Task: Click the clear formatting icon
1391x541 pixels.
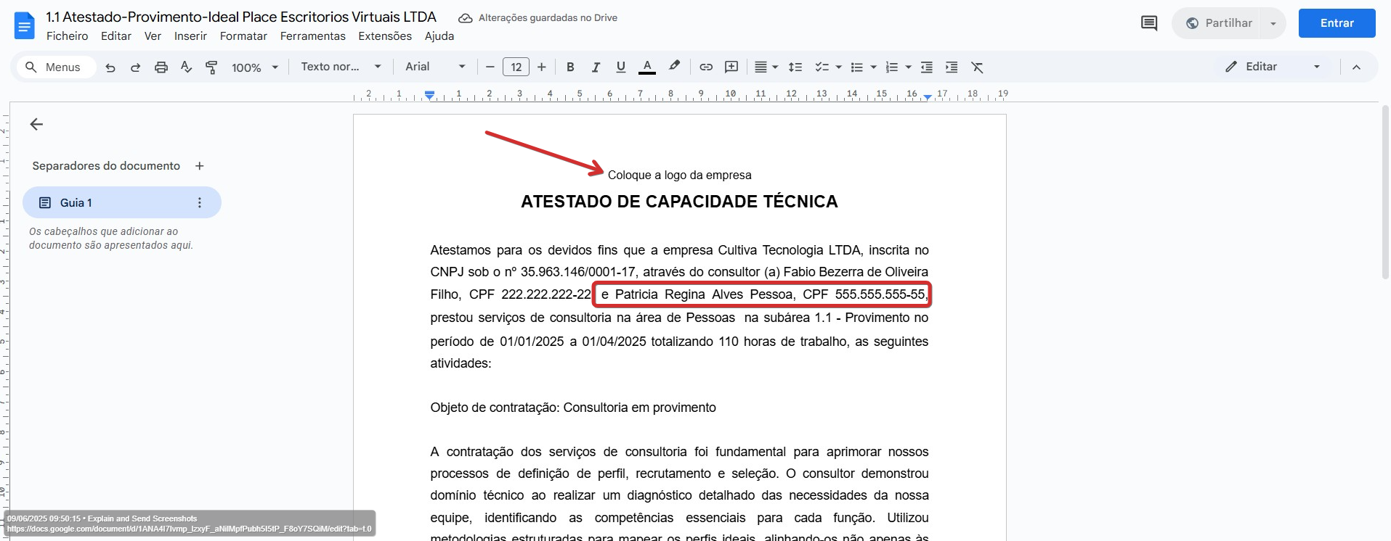Action: click(977, 67)
